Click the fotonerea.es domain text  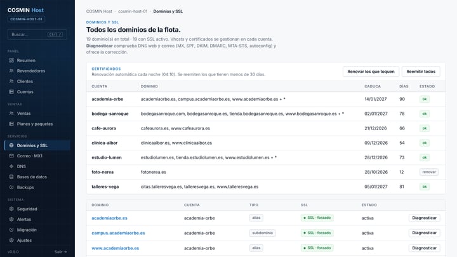154,172
